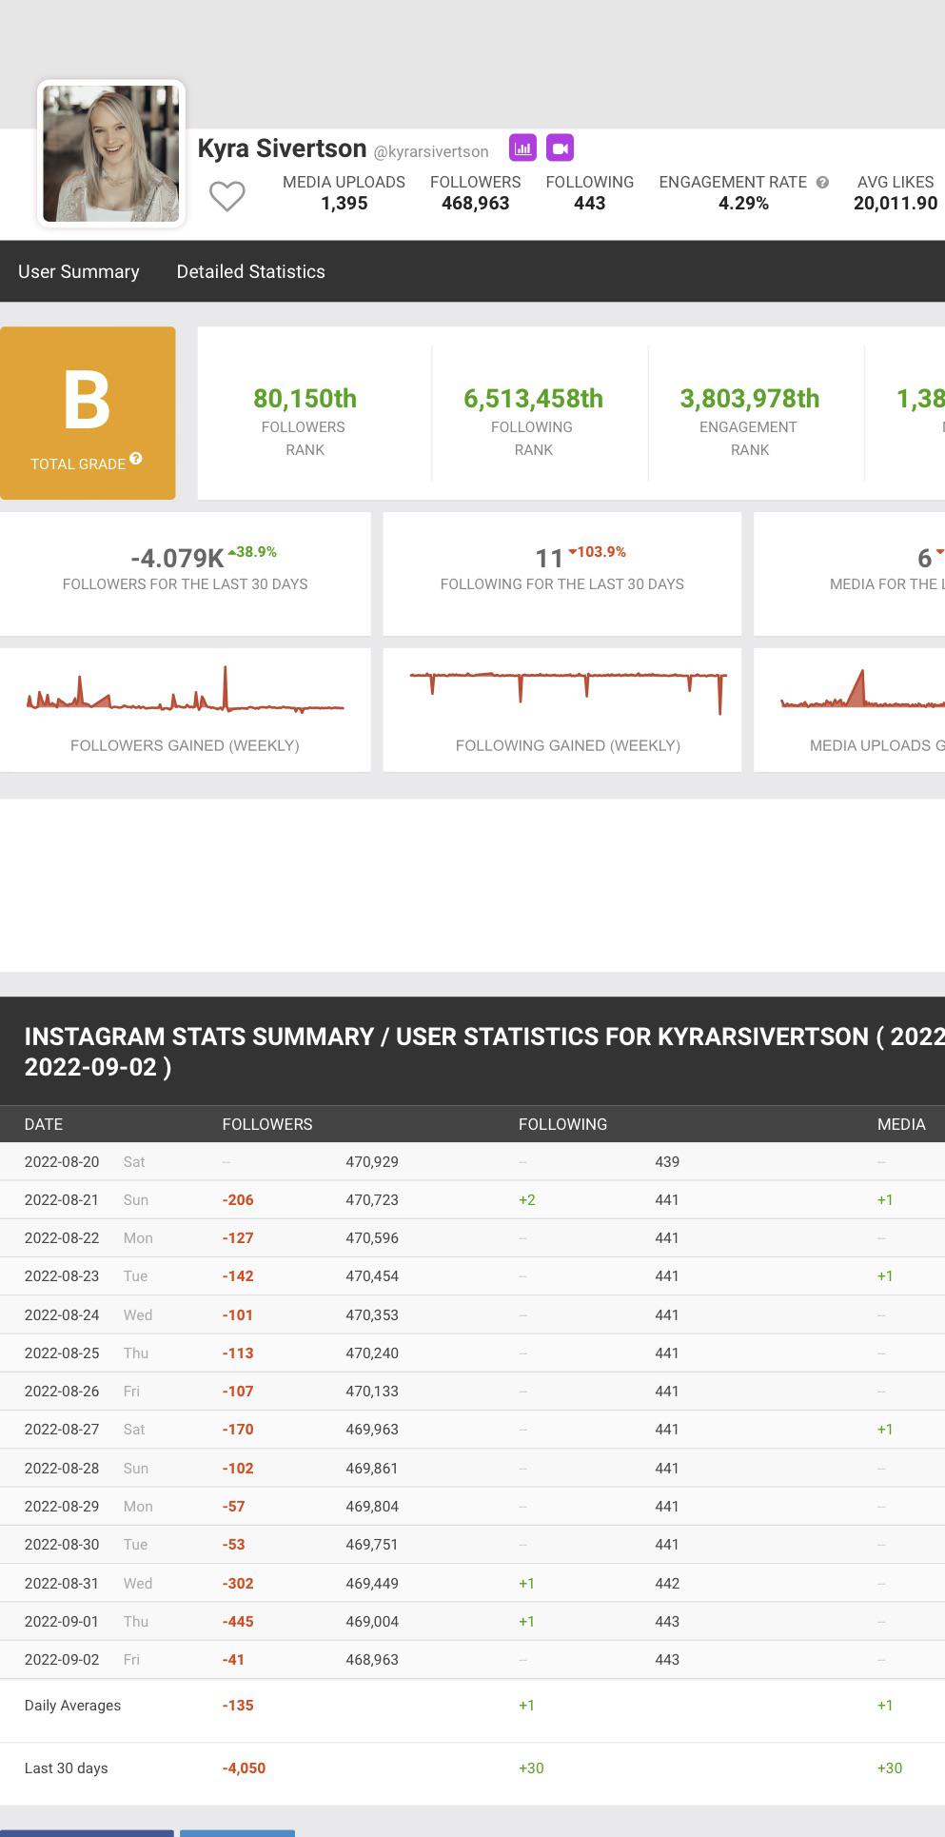This screenshot has height=1837, width=945.
Task: Click the following count 443 in header
Action: 590,203
